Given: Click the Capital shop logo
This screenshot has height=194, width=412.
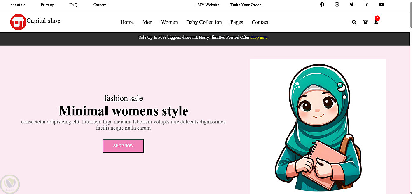Looking at the screenshot, I should tap(18, 22).
